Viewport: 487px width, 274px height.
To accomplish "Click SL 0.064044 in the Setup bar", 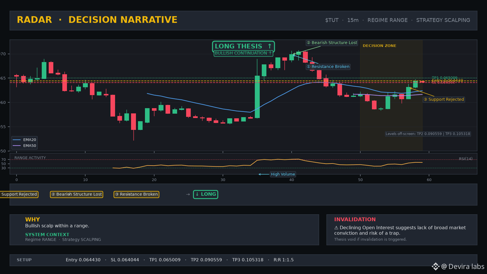I will coord(125,260).
